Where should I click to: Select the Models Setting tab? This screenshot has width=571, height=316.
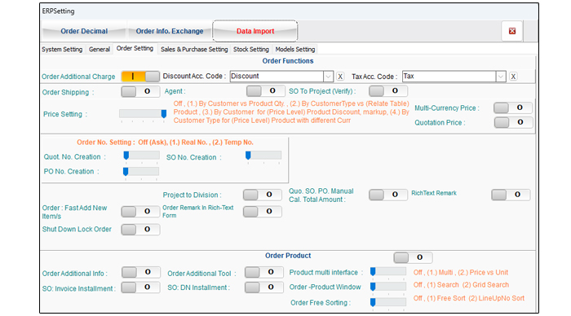pyautogui.click(x=295, y=49)
